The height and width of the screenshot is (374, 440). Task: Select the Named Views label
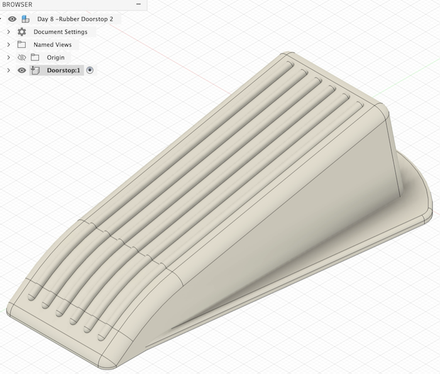point(52,45)
